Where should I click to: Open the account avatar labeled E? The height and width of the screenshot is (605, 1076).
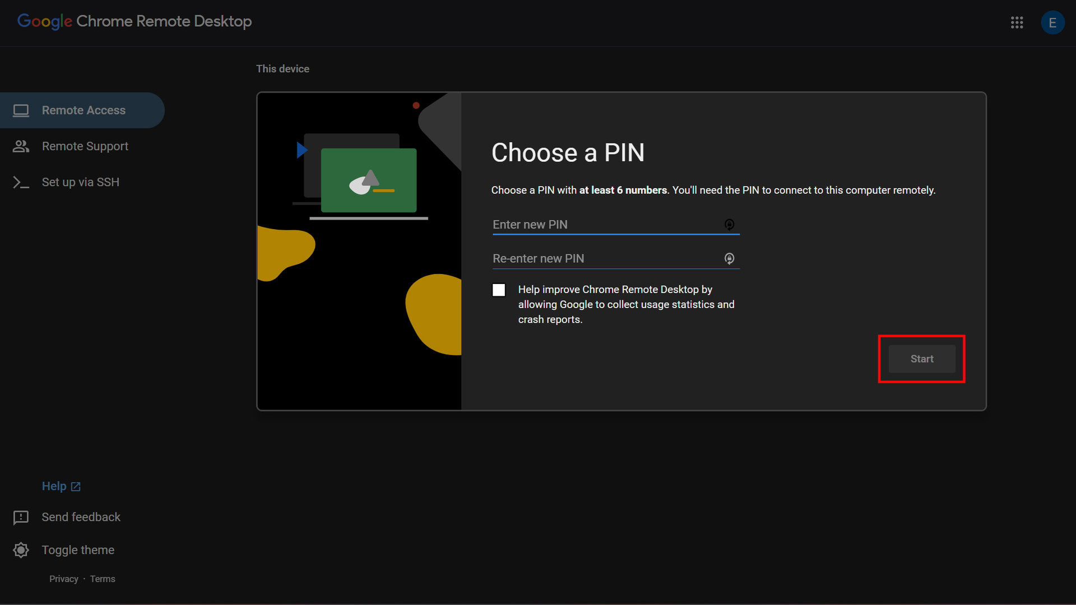point(1052,22)
